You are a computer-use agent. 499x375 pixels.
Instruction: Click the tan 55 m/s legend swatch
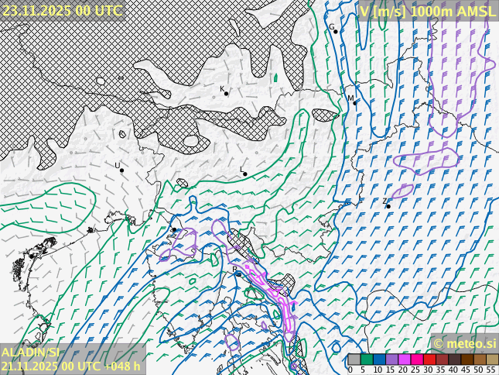tap(491, 360)
